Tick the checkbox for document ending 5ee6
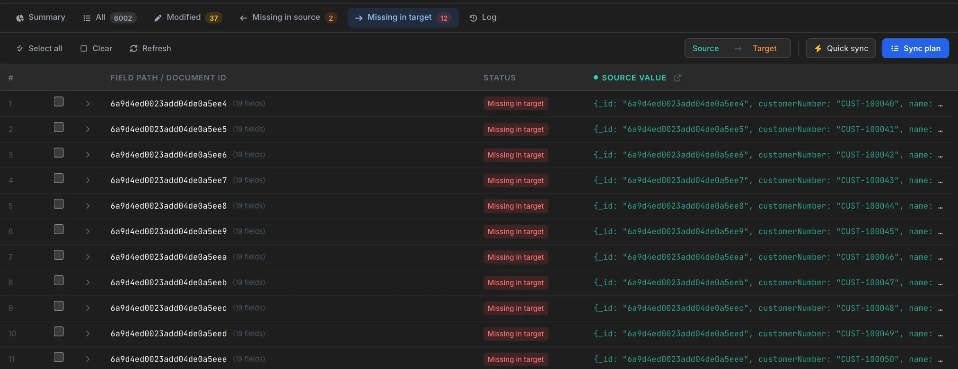The image size is (958, 369). coord(59,153)
